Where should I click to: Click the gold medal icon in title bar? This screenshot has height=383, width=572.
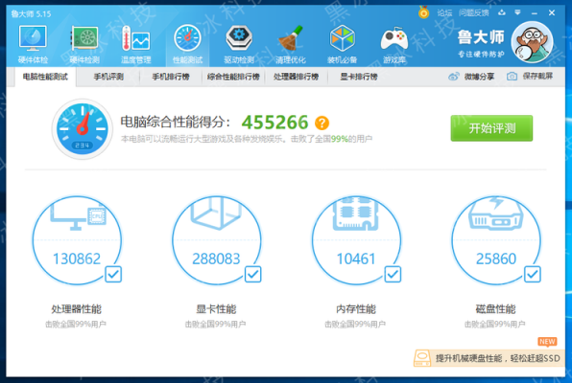(423, 12)
